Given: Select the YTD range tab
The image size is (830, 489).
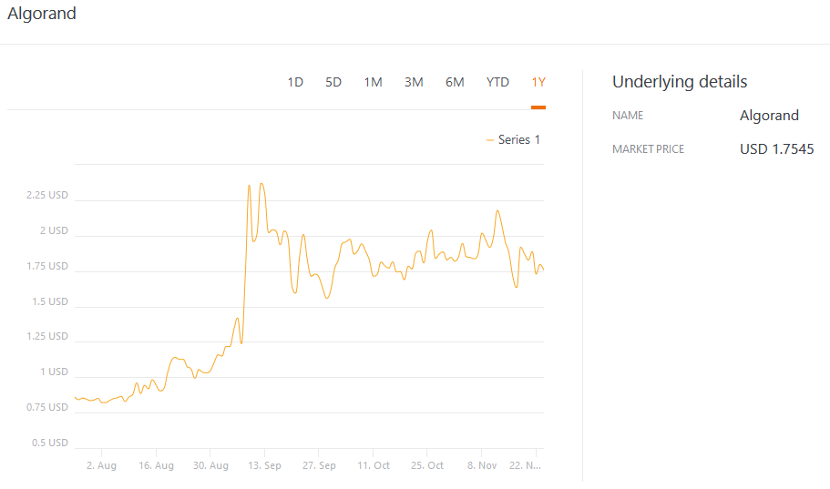Looking at the screenshot, I should [x=497, y=82].
